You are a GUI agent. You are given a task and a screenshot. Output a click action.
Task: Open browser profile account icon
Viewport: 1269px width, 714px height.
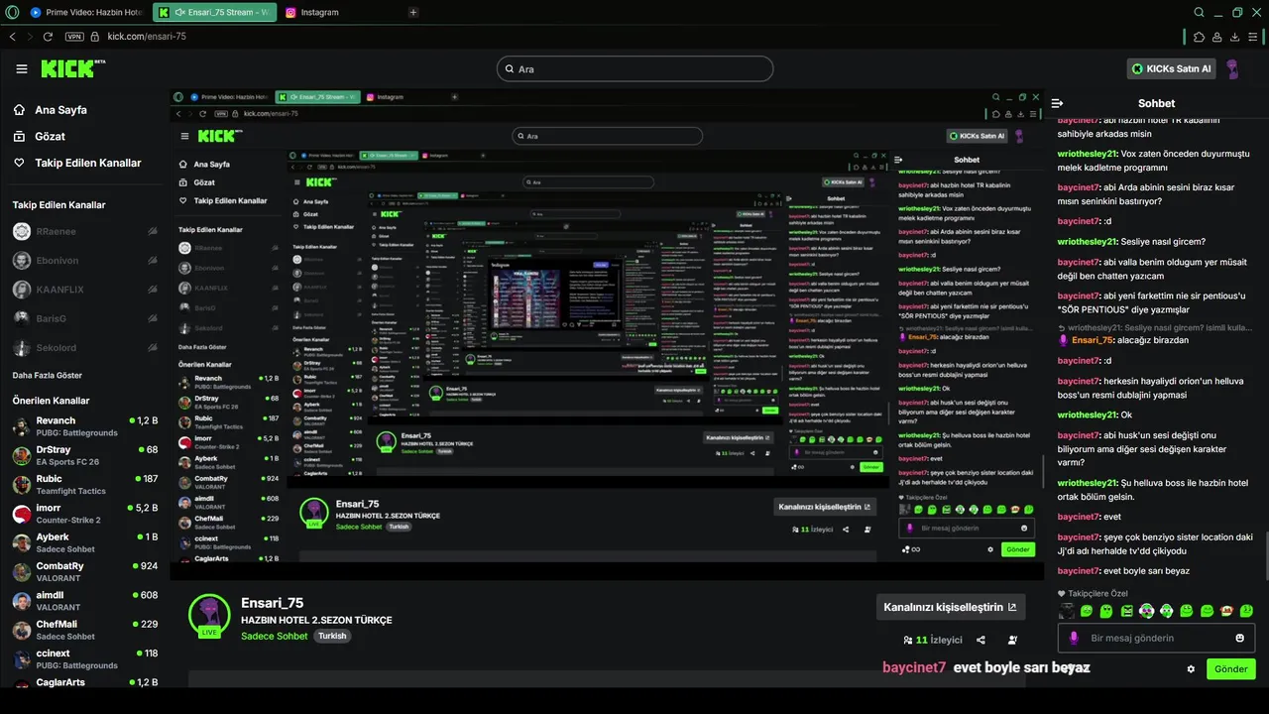pyautogui.click(x=1216, y=37)
